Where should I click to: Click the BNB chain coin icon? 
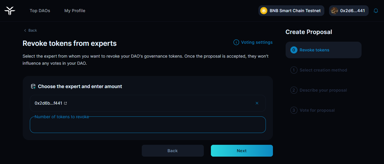(x=264, y=11)
